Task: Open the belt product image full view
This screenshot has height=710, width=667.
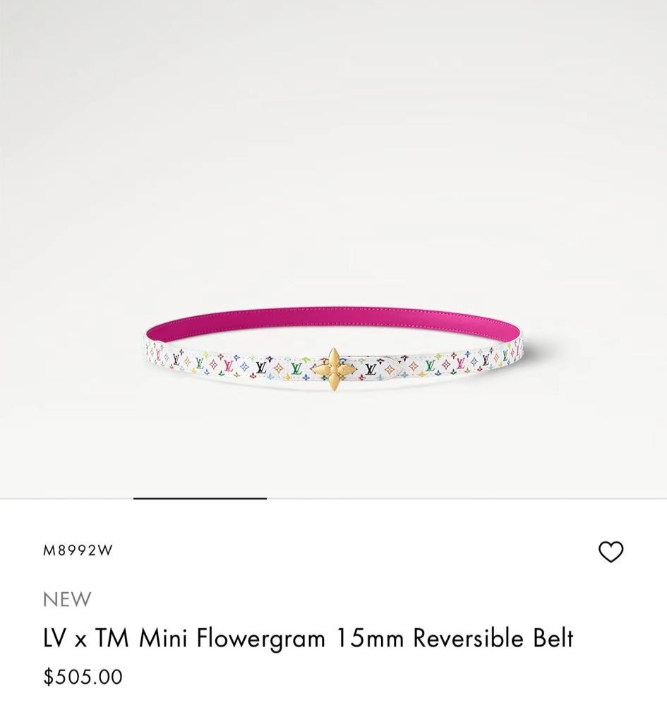Action: click(333, 248)
